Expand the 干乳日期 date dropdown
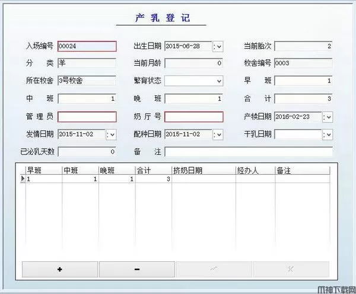356x294 pixels. 328,135
